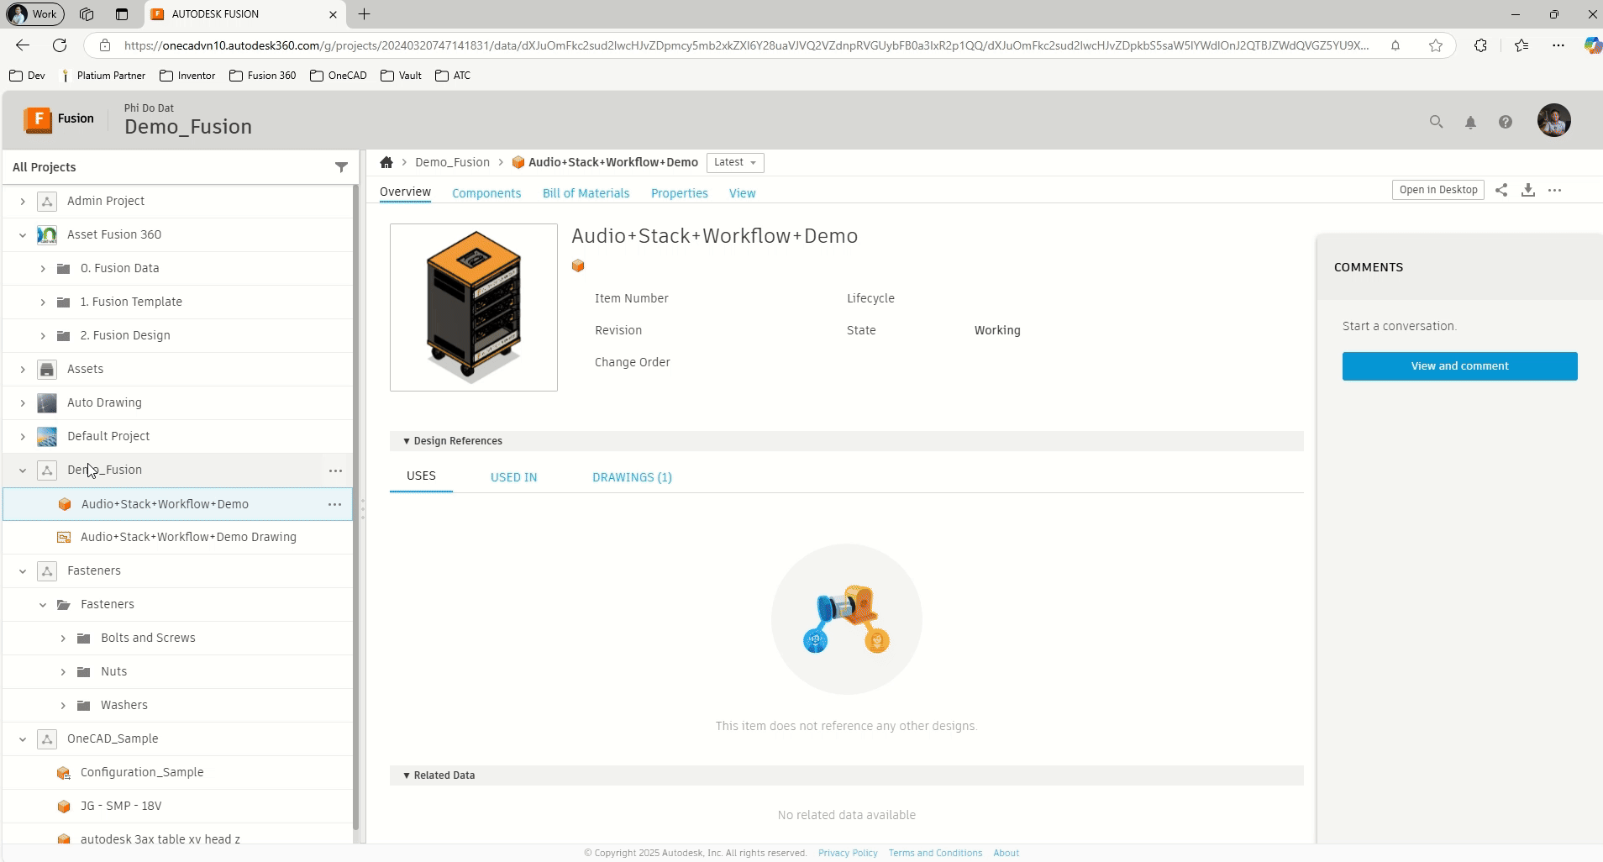Switch to the Properties tab
Image resolution: width=1603 pixels, height=862 pixels.
coord(679,193)
